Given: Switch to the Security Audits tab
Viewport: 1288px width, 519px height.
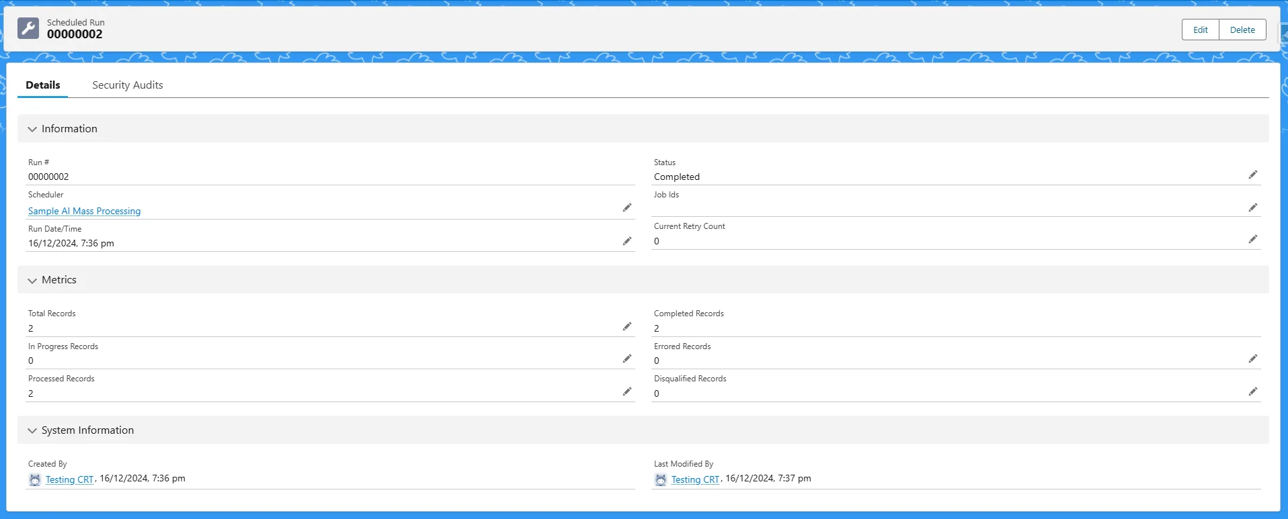Looking at the screenshot, I should [x=127, y=85].
